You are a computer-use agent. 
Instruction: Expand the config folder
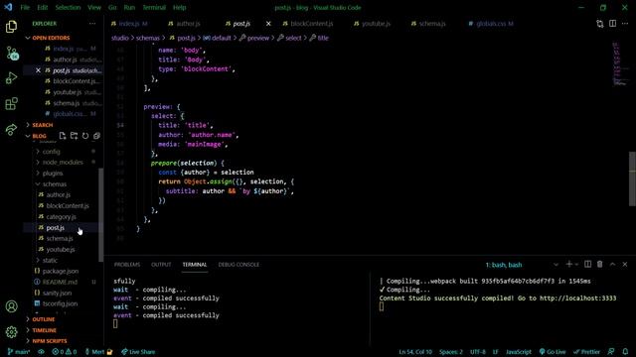click(x=51, y=152)
